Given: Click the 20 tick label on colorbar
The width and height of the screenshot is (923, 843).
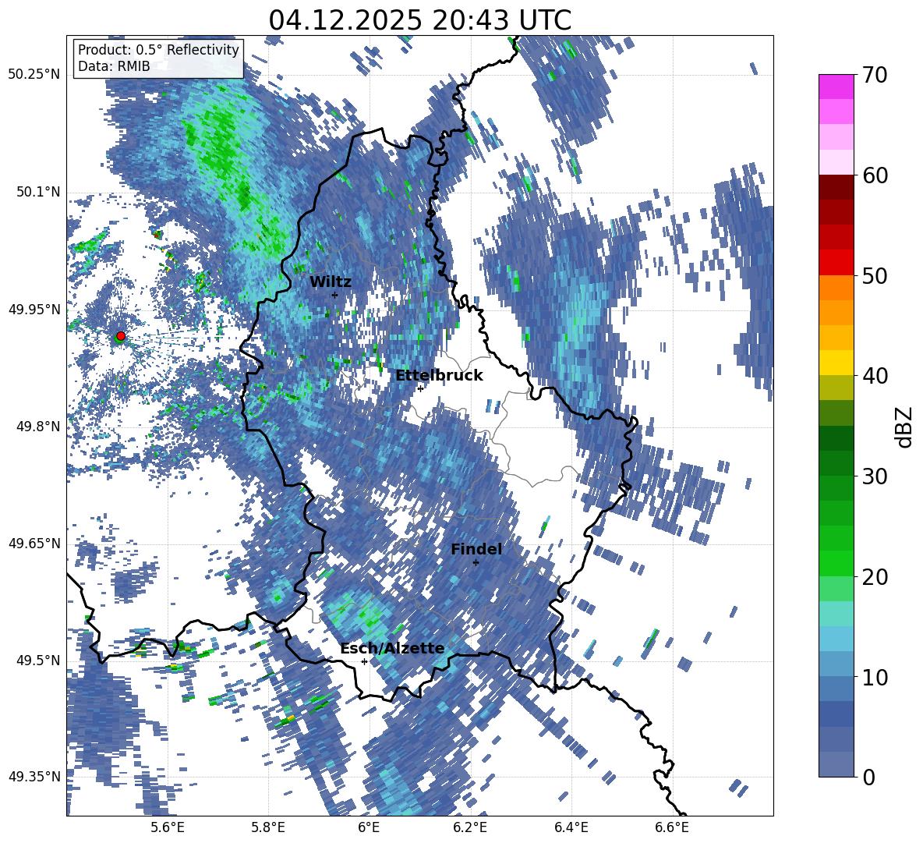Looking at the screenshot, I should (875, 576).
